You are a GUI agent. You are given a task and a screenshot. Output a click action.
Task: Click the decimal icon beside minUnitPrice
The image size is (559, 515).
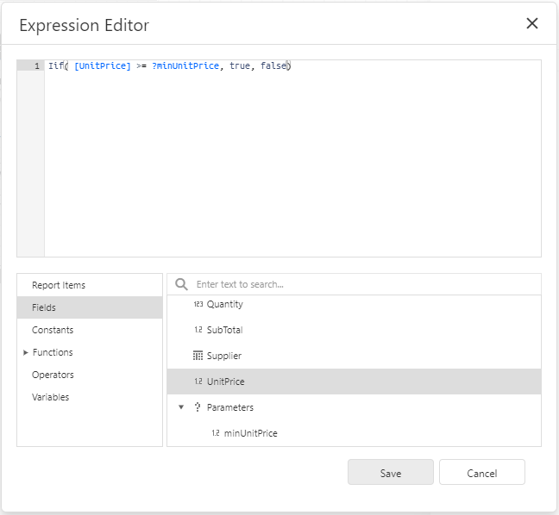pos(216,433)
